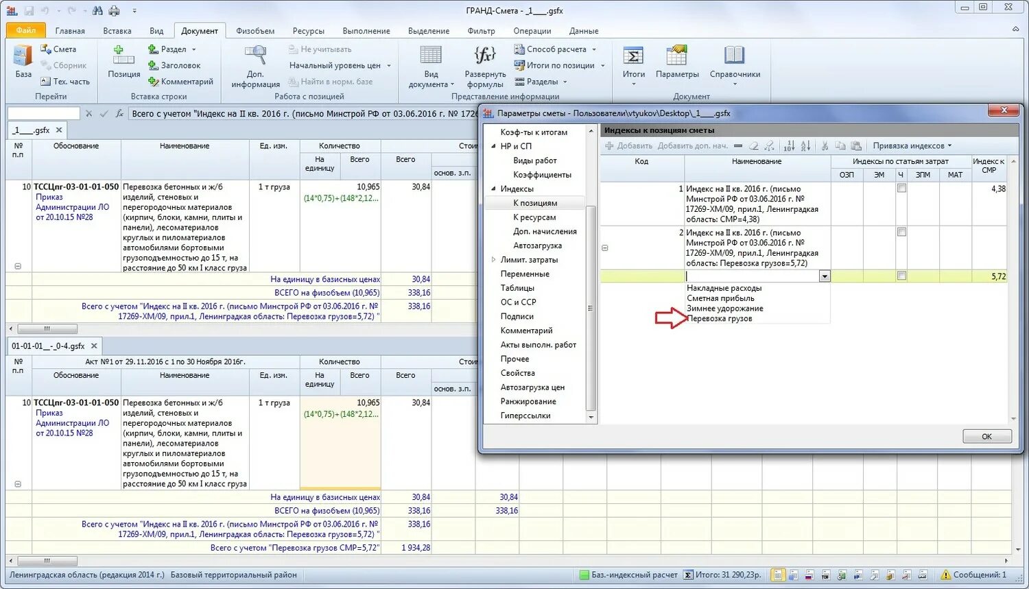Screen dimensions: 1029x589
Task: Tick the Ч checkbox for index row 2
Action: [901, 232]
